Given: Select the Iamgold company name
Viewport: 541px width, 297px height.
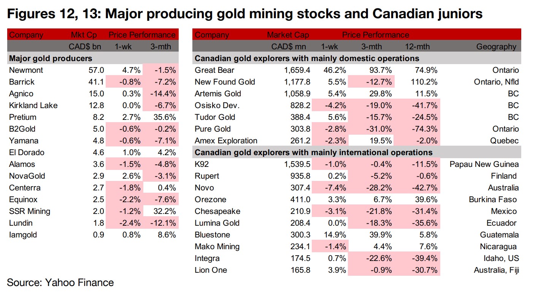Looking at the screenshot, I should [23, 235].
